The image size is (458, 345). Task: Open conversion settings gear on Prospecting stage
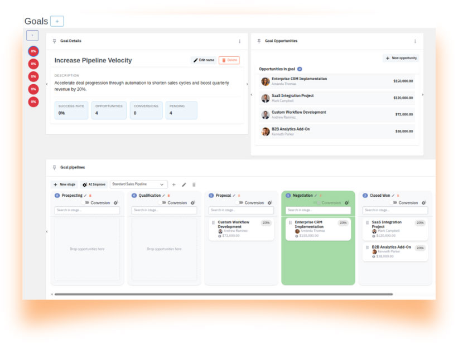click(115, 203)
